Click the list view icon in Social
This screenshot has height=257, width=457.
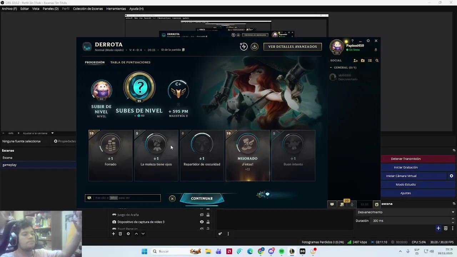[x=370, y=61]
